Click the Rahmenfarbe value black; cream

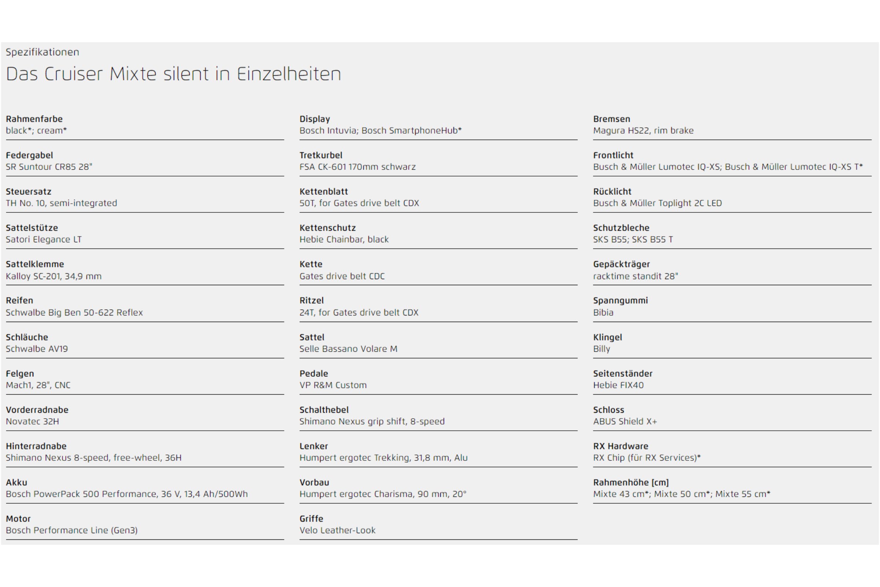pyautogui.click(x=36, y=130)
